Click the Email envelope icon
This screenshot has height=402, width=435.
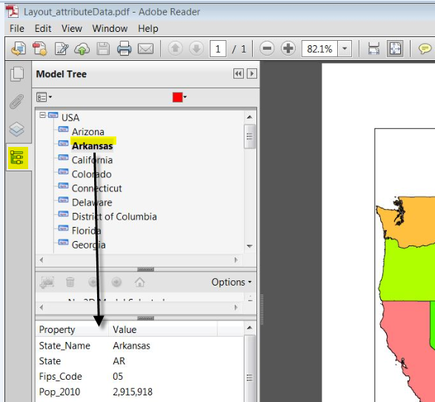[x=146, y=49]
